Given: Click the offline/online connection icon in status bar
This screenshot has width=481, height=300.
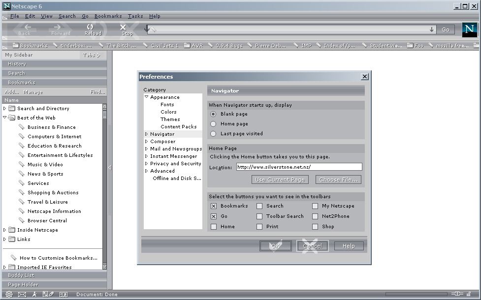Looking at the screenshot, I should [457, 294].
